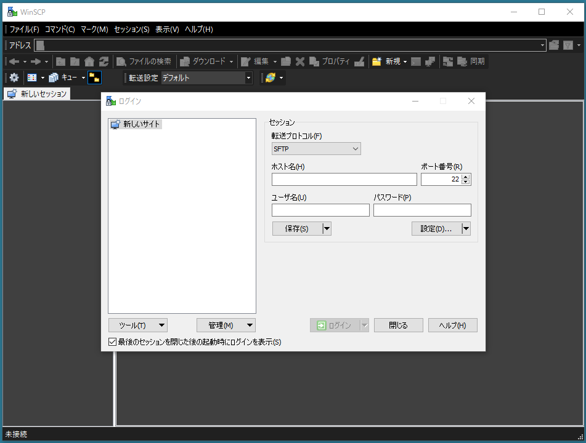586x443 pixels.
Task: Click the move-to icon after 編集 dropdown
Action: click(286, 62)
